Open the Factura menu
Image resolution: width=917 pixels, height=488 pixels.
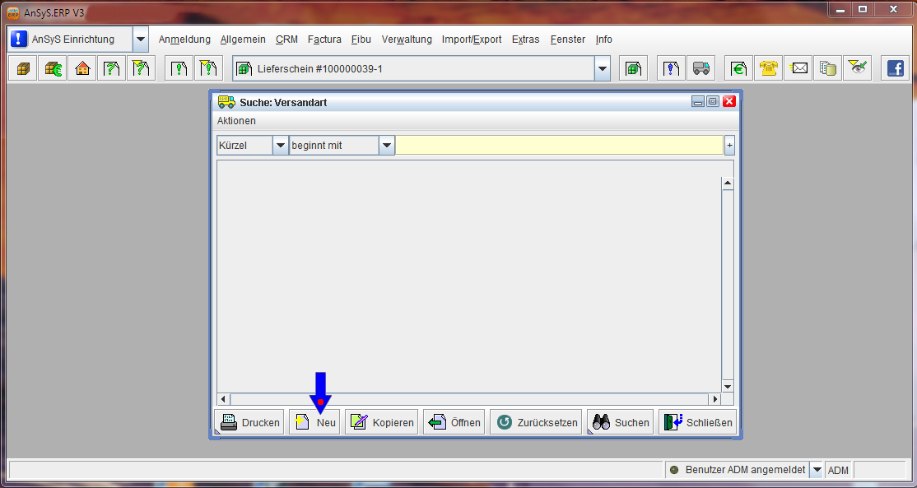324,40
